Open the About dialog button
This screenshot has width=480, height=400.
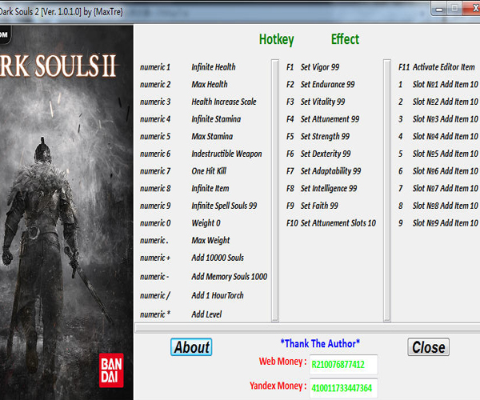coord(191,347)
